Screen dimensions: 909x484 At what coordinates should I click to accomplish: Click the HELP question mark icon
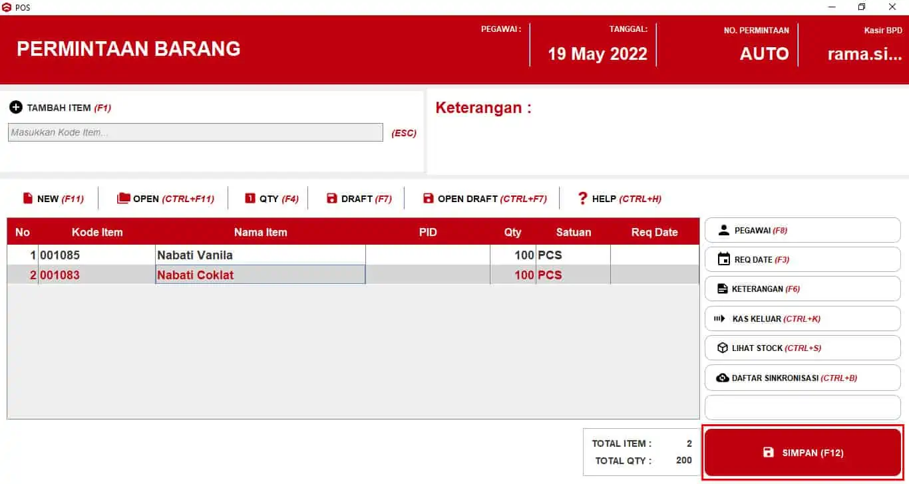coord(583,198)
